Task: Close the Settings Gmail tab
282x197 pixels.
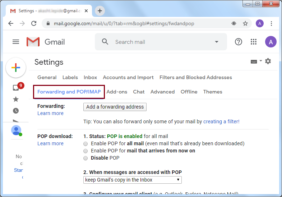Action: (x=86, y=11)
